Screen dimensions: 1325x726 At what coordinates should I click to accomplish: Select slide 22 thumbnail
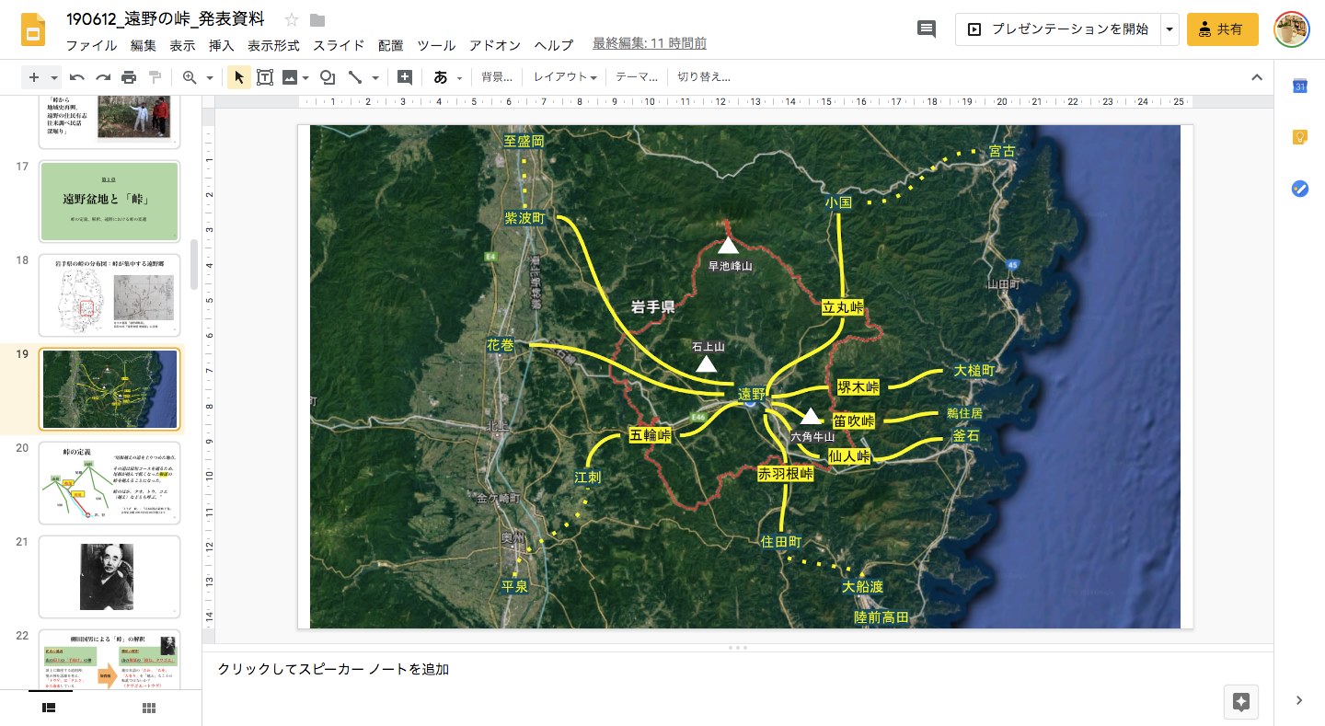point(109,659)
